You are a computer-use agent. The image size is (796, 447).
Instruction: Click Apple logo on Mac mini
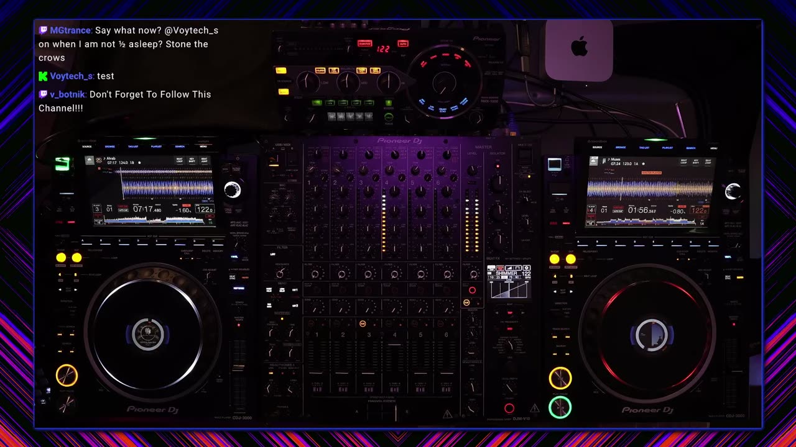[579, 46]
